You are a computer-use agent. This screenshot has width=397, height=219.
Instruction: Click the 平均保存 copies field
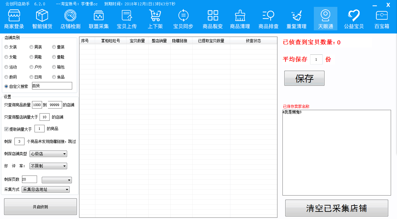(x=316, y=59)
